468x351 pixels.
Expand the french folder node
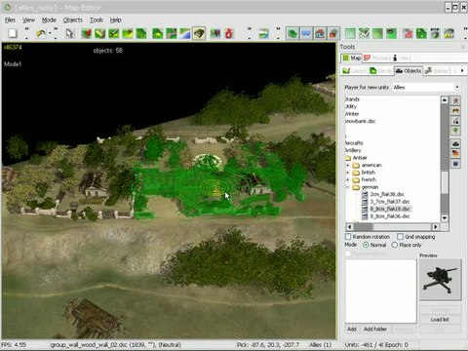[x=347, y=179]
